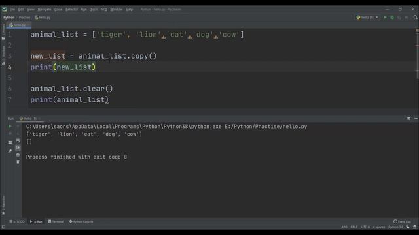Open the File menu
Viewport: 419px width, 235px height.
[x=12, y=10]
